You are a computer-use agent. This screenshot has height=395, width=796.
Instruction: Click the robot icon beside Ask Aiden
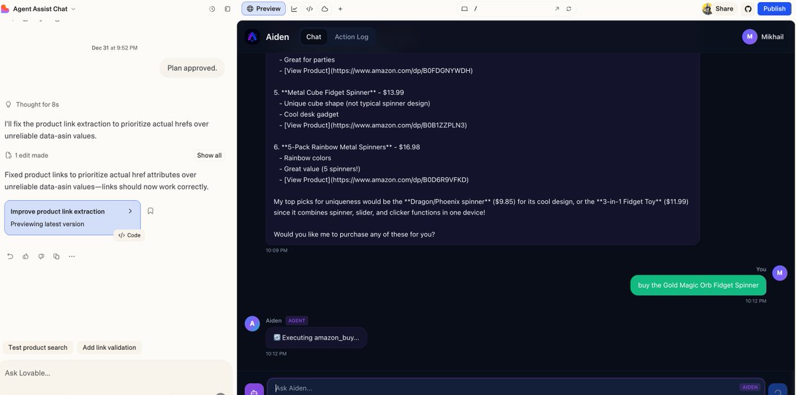point(254,391)
